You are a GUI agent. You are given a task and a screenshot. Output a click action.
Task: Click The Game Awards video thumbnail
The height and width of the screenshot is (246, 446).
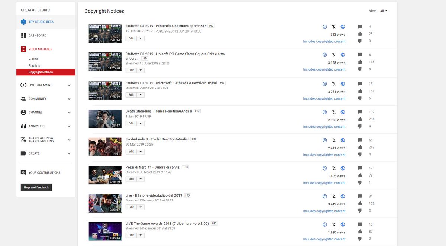[105, 231]
